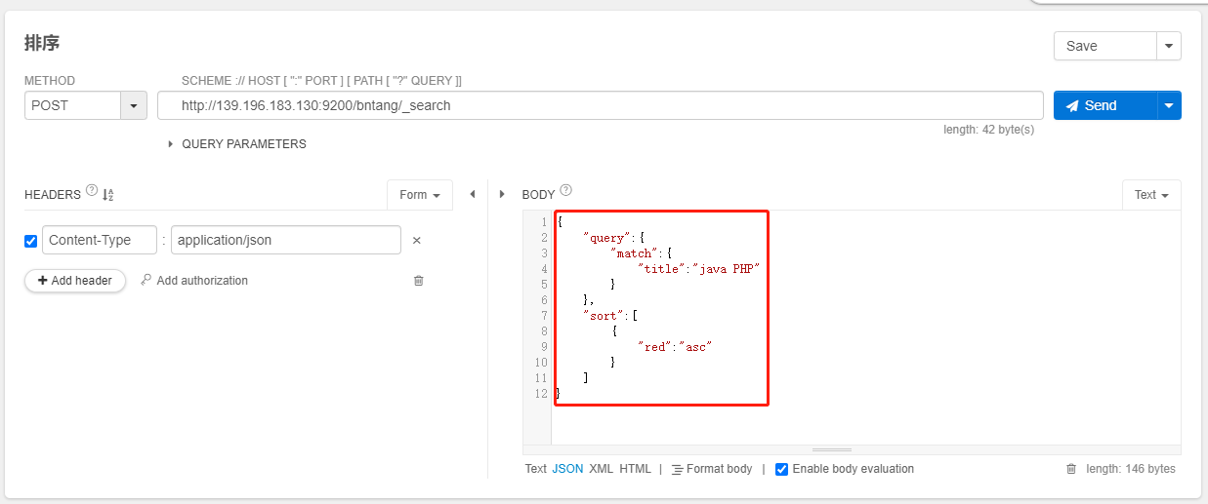Viewport: 1208px width, 504px height.
Task: Collapse body panel with right arrow
Action: point(503,194)
